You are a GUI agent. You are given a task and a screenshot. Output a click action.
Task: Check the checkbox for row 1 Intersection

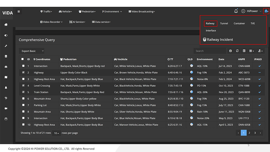click(x=23, y=66)
